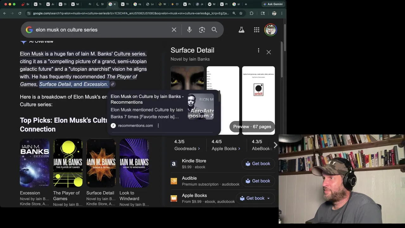Image resolution: width=405 pixels, height=228 pixels.
Task: View site information icon in address bar
Action: (29, 13)
